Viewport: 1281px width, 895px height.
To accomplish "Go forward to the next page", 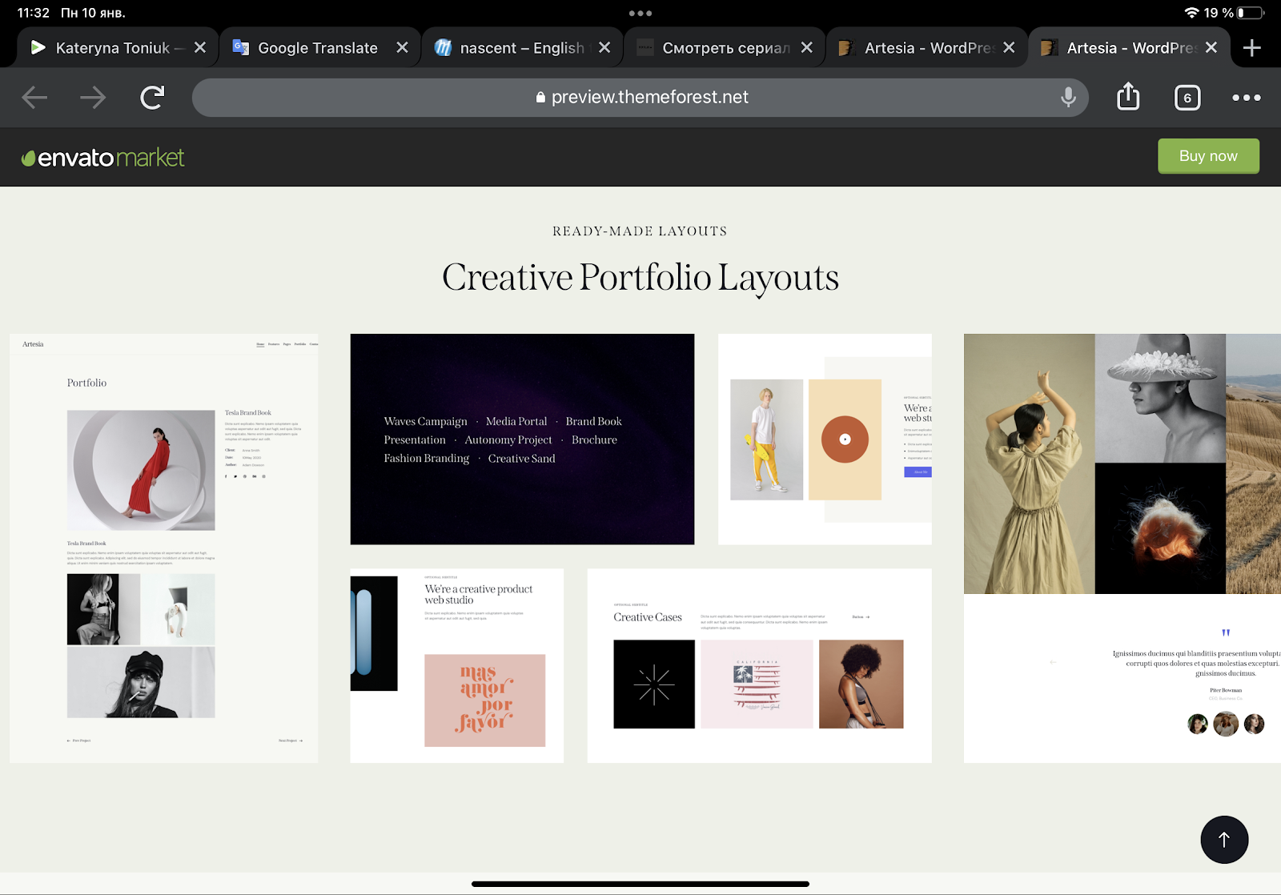I will 93,98.
